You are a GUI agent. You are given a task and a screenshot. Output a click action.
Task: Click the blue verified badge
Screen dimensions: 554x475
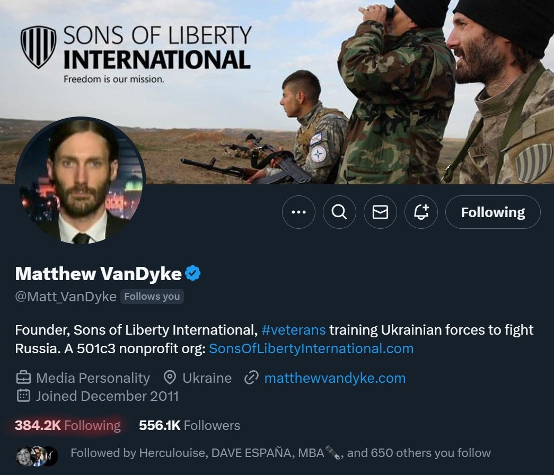coord(193,273)
